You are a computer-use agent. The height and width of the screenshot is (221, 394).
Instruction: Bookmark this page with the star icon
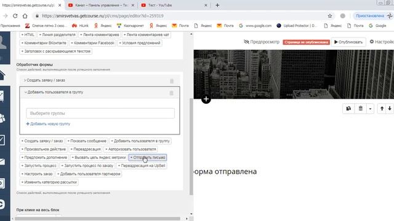point(330,16)
